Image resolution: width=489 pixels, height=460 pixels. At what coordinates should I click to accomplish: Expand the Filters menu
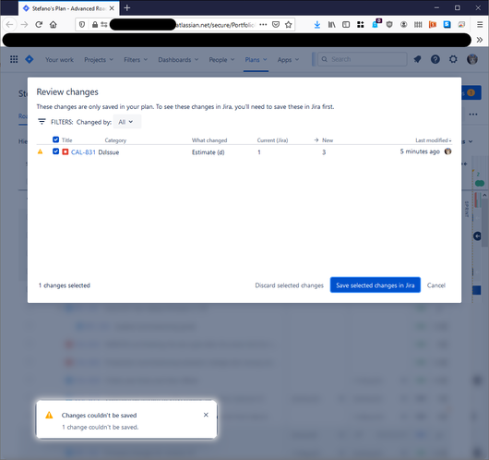[136, 60]
